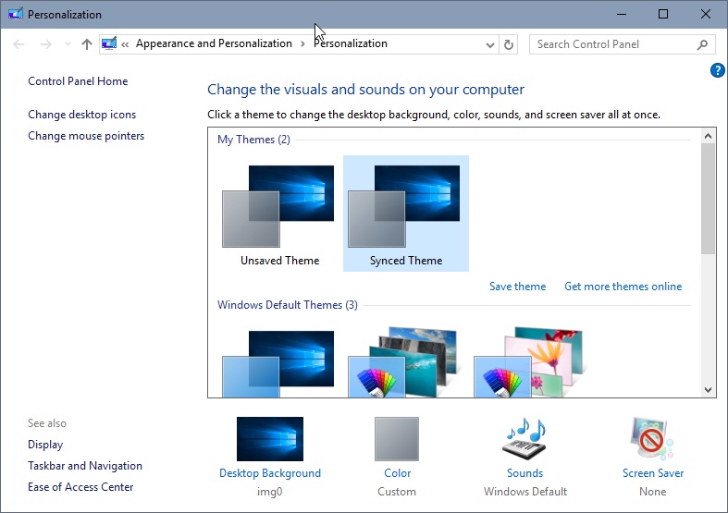Viewport: 728px width, 513px height.
Task: Select the Synced Theme thumbnail
Action: tap(406, 214)
